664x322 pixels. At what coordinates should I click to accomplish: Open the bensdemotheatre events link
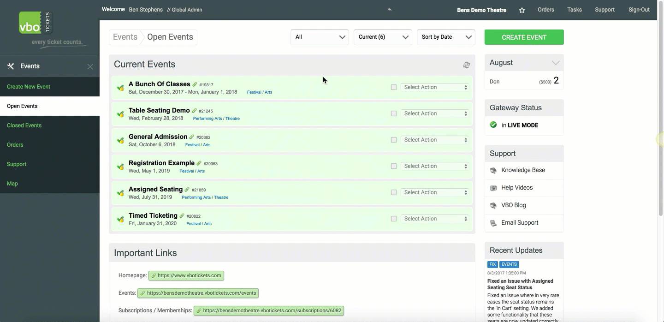[x=198, y=293]
